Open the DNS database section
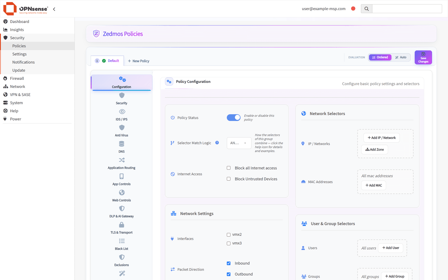The image size is (448, 280). [122, 147]
